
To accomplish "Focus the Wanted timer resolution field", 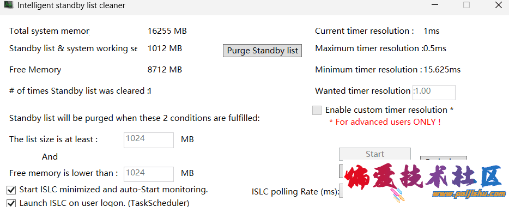I will click(x=434, y=93).
